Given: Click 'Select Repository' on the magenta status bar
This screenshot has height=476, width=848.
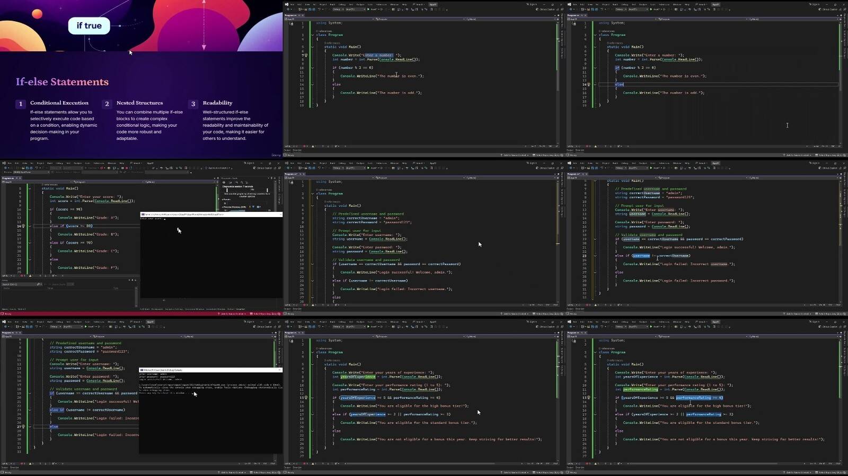Looking at the screenshot, I should coord(263,313).
